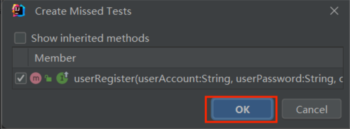
Task: Click the IntelliJ IDEA logo icon
Action: click(18, 11)
